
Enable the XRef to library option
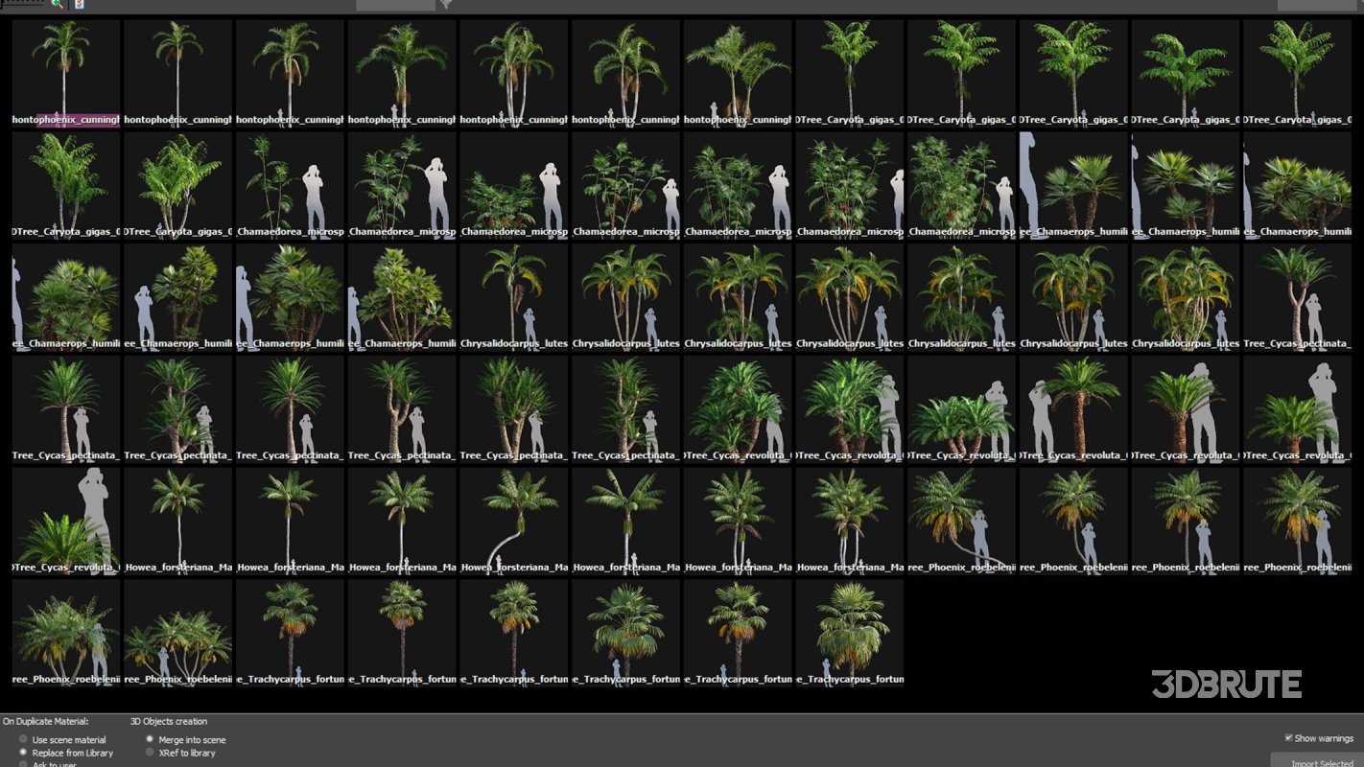click(150, 753)
